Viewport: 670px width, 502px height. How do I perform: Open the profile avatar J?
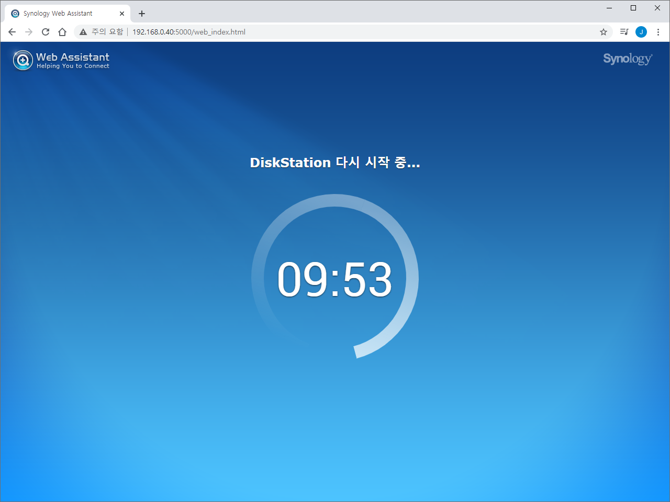[x=641, y=32]
